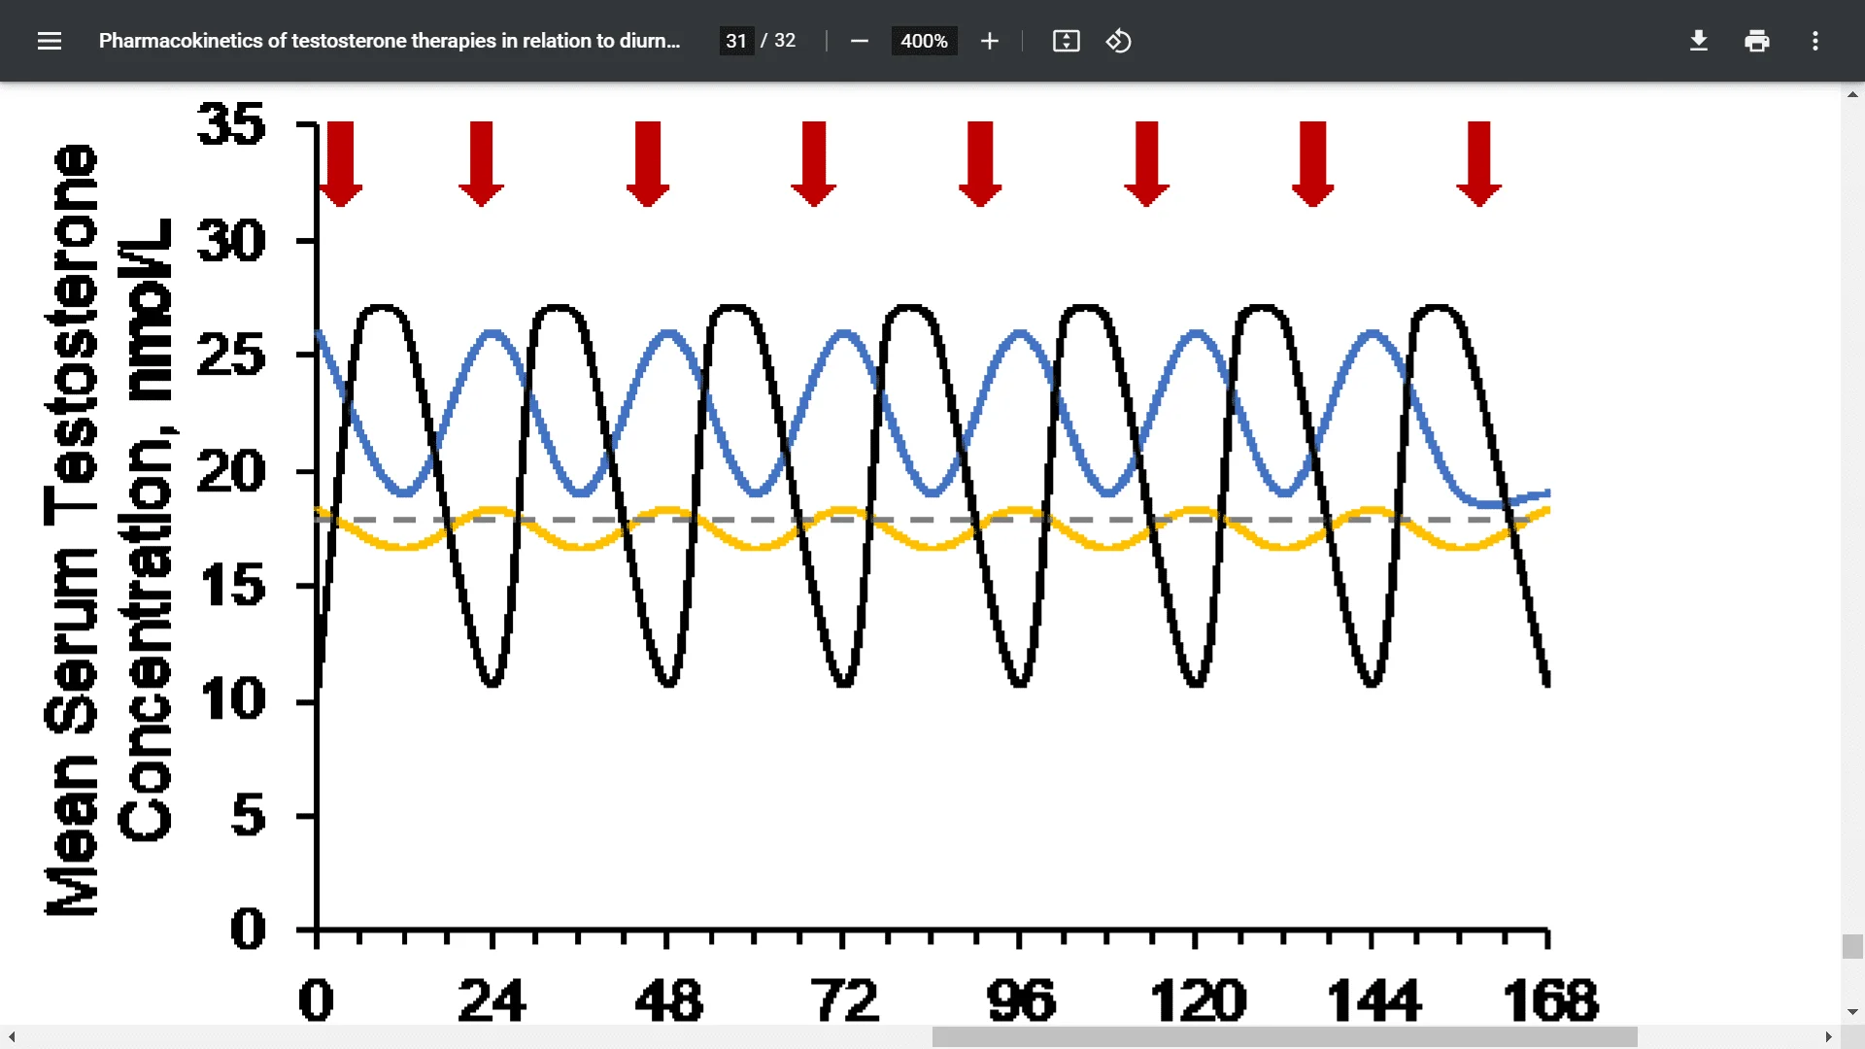The image size is (1865, 1049).
Task: Click the horizontal scrollbar right arrow
Action: [x=1828, y=1037]
